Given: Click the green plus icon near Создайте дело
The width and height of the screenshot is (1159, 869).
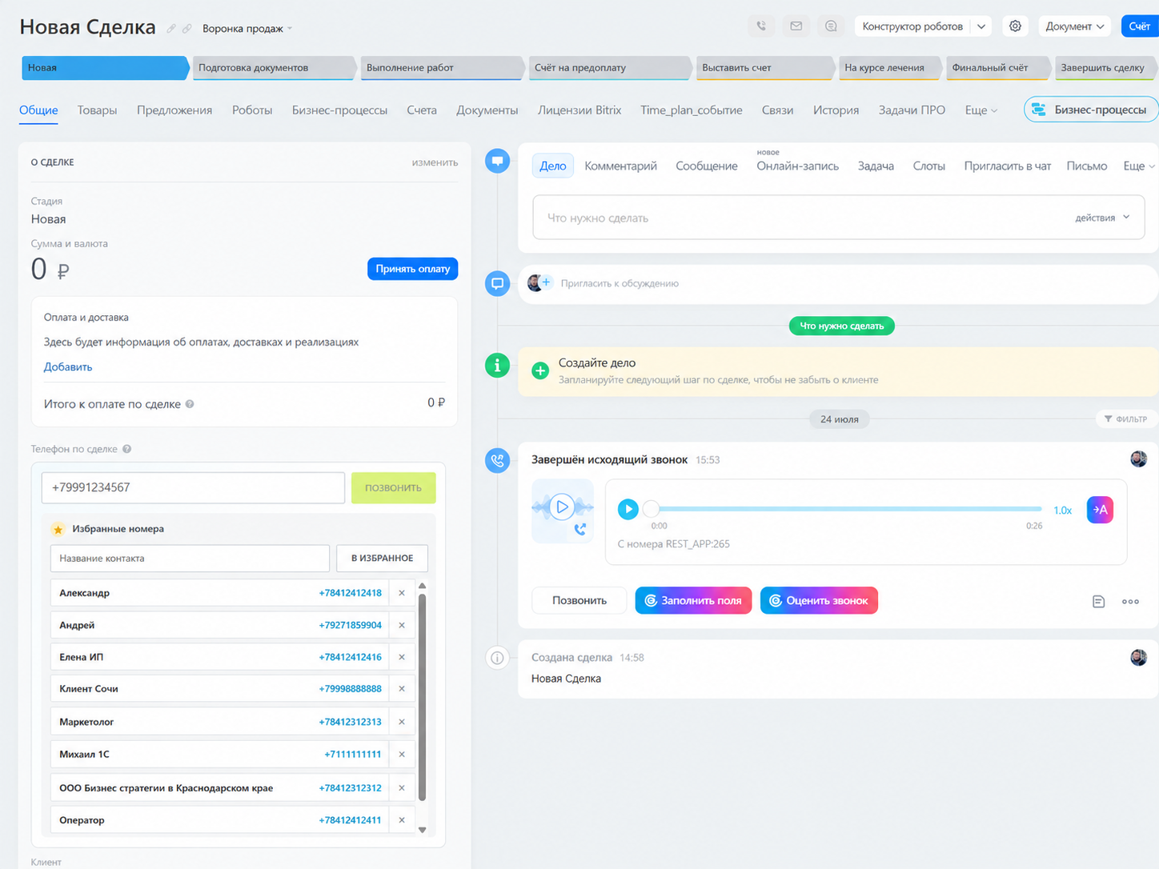Looking at the screenshot, I should (540, 370).
